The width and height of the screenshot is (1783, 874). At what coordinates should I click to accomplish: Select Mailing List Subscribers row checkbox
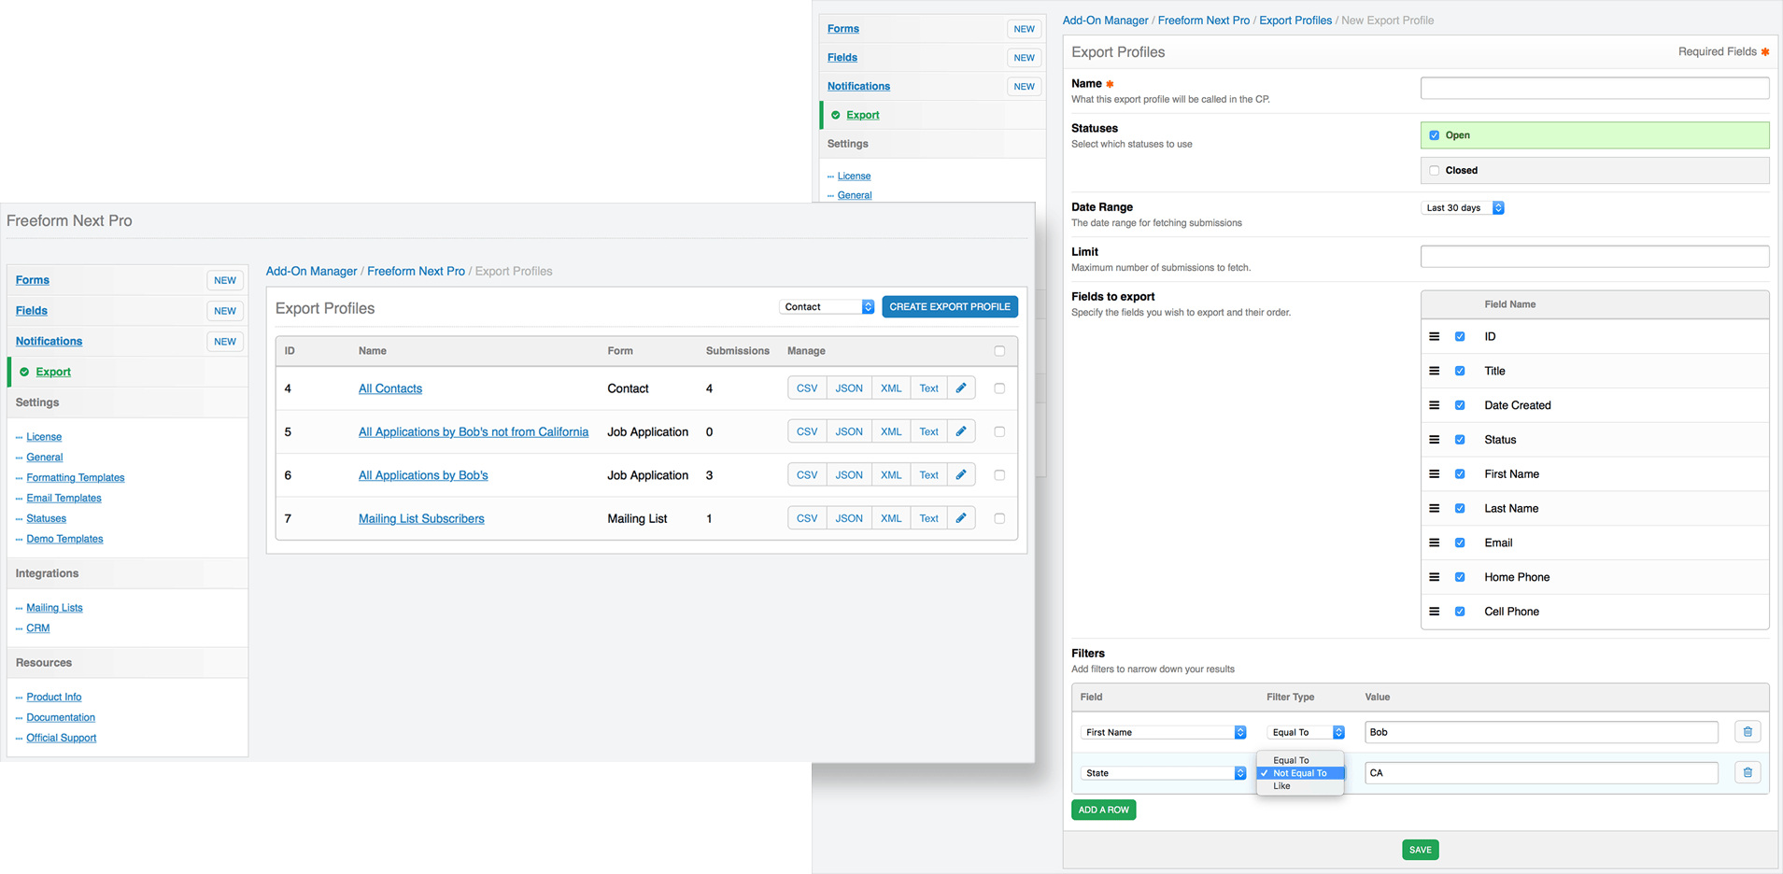pyautogui.click(x=999, y=518)
